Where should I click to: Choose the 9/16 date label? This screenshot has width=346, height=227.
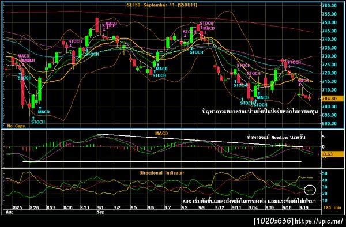[x=287, y=207]
